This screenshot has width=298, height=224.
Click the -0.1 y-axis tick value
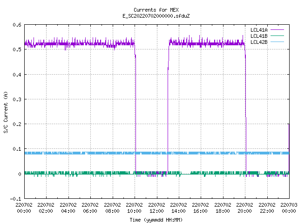[15, 199]
